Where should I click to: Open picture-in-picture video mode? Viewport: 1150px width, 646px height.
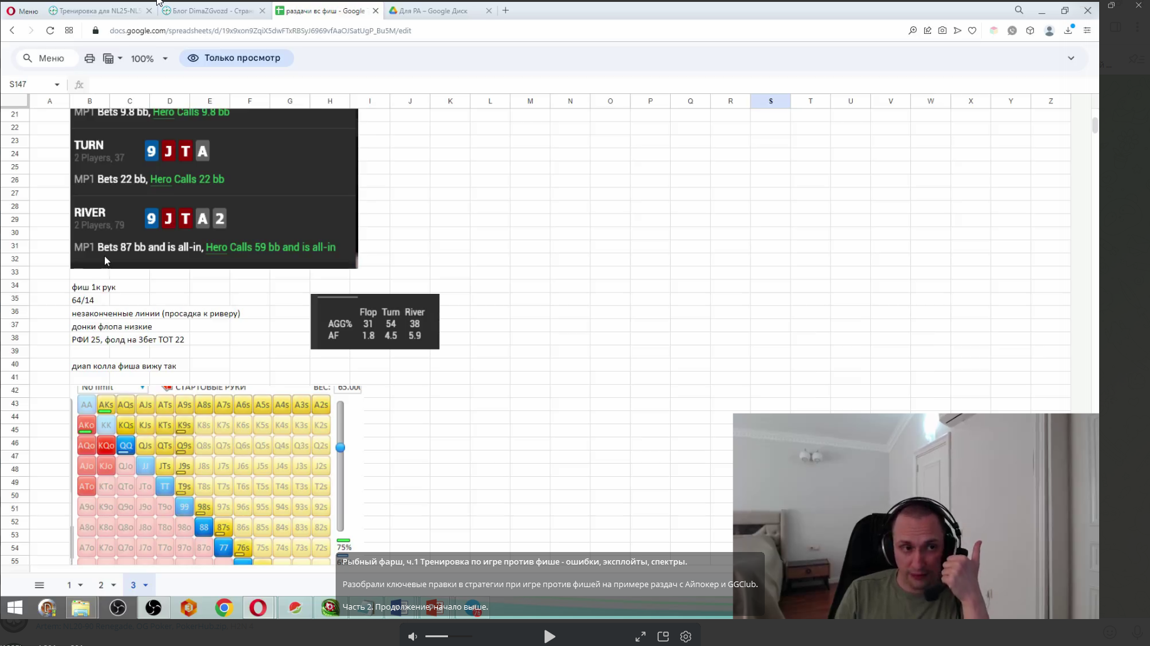coord(663,637)
